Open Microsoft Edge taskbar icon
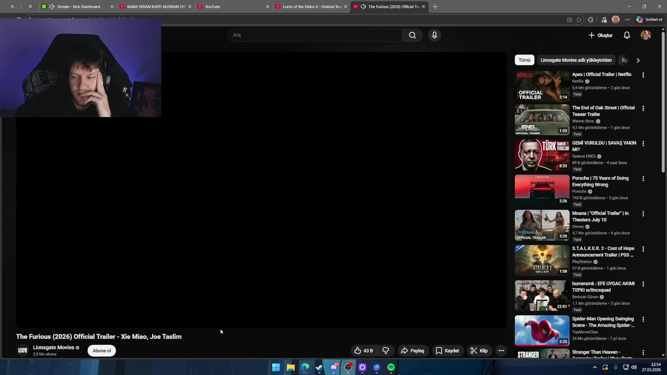This screenshot has width=667, height=375. (x=305, y=367)
